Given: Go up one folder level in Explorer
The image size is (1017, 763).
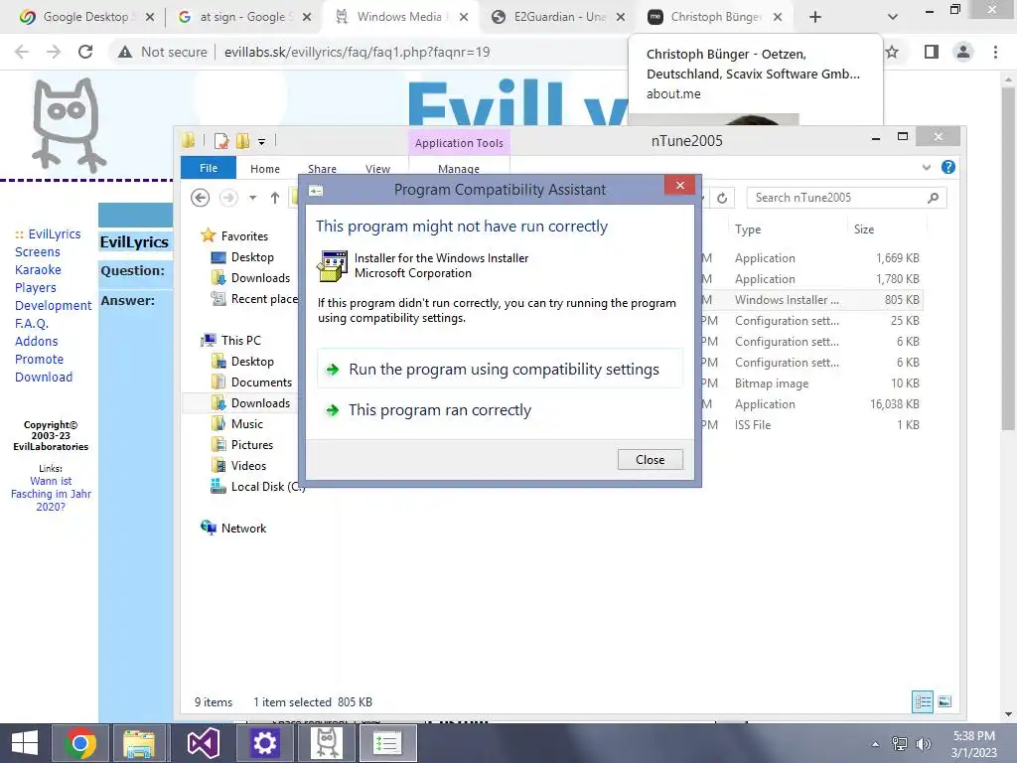Looking at the screenshot, I should (x=275, y=198).
